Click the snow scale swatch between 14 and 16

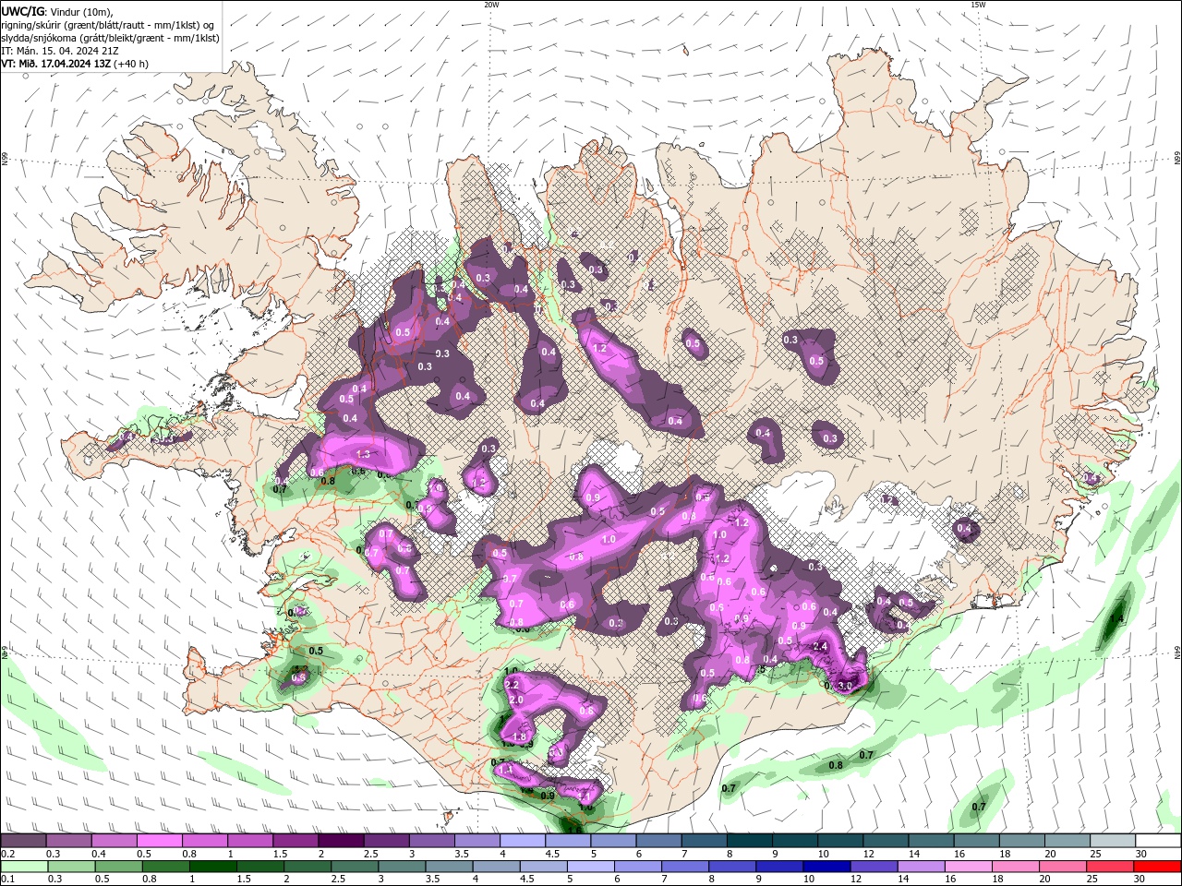[930, 841]
